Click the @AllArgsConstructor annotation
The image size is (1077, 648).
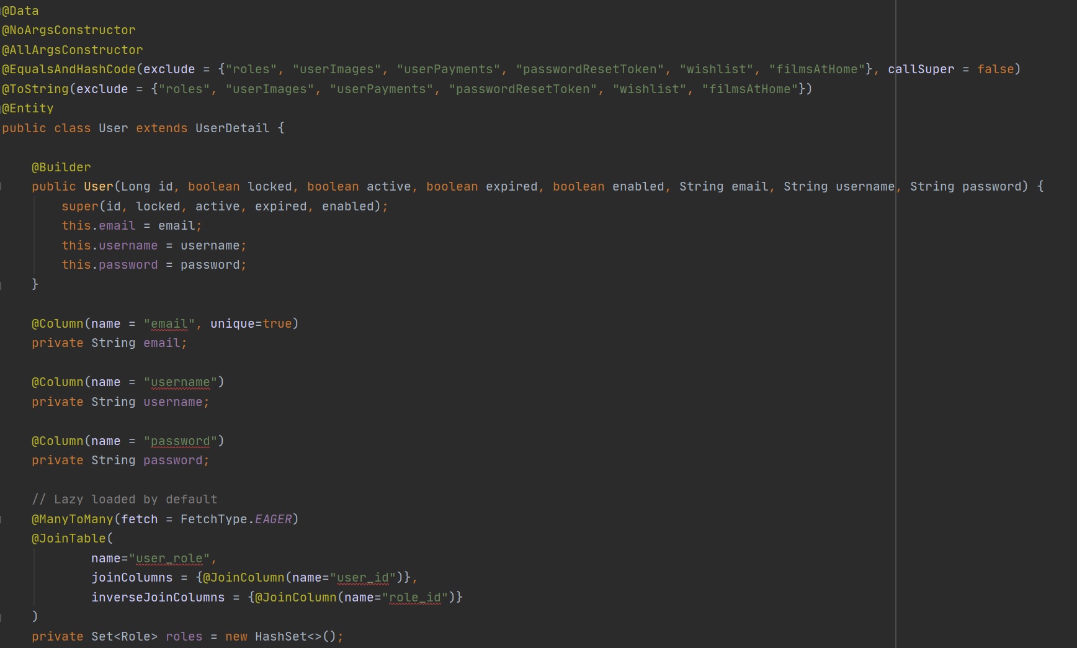click(x=72, y=50)
